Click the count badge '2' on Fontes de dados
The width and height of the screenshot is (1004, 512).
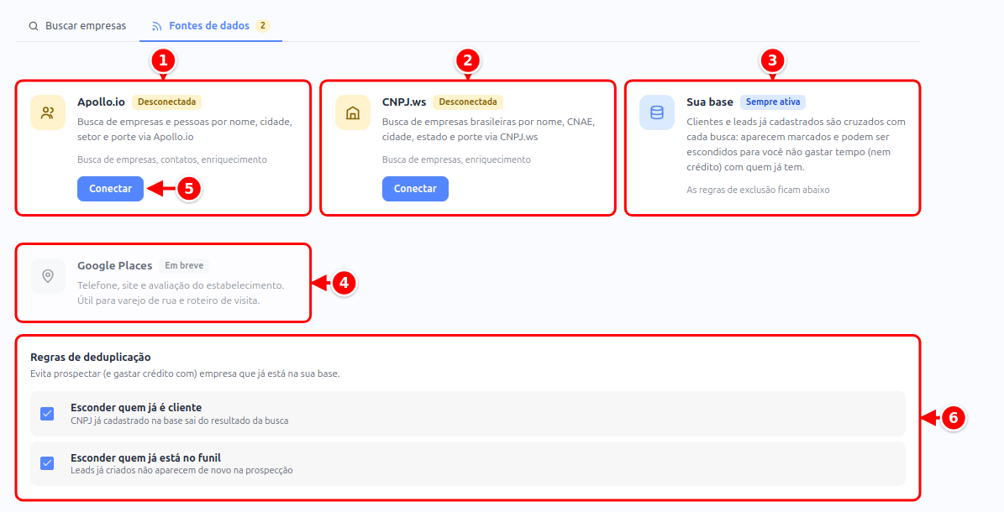point(262,25)
